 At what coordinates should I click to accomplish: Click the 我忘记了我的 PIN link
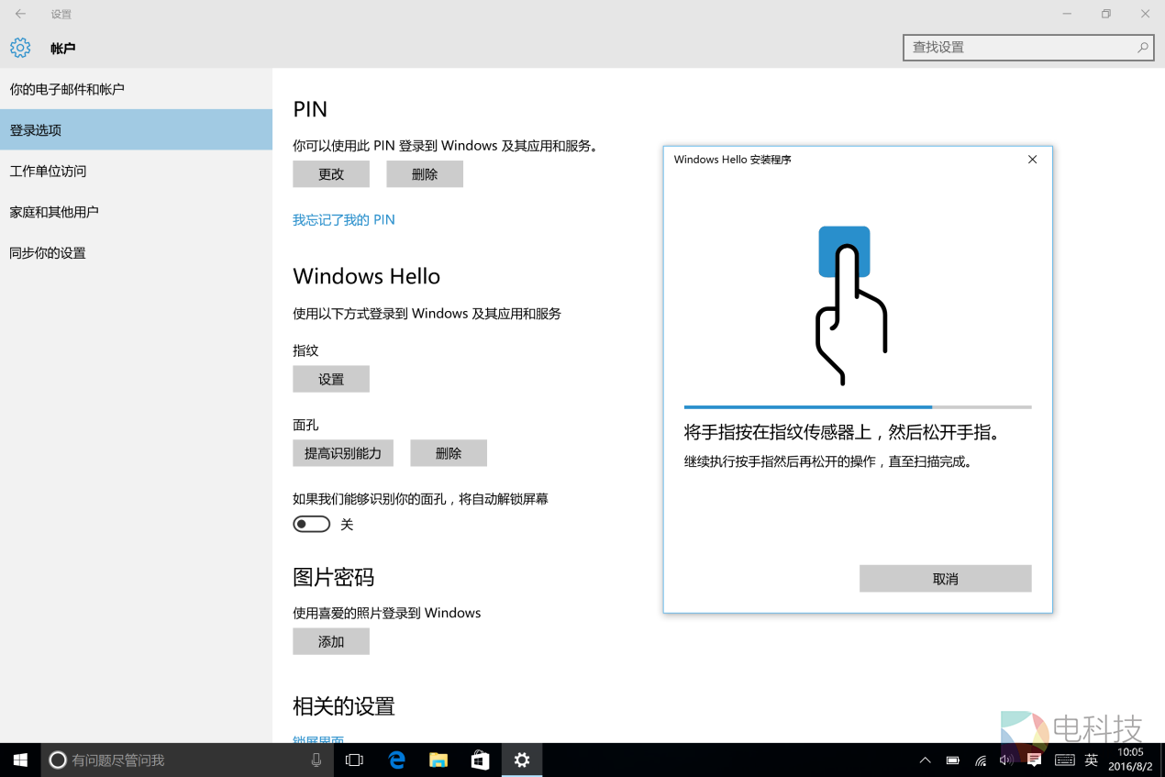point(344,220)
